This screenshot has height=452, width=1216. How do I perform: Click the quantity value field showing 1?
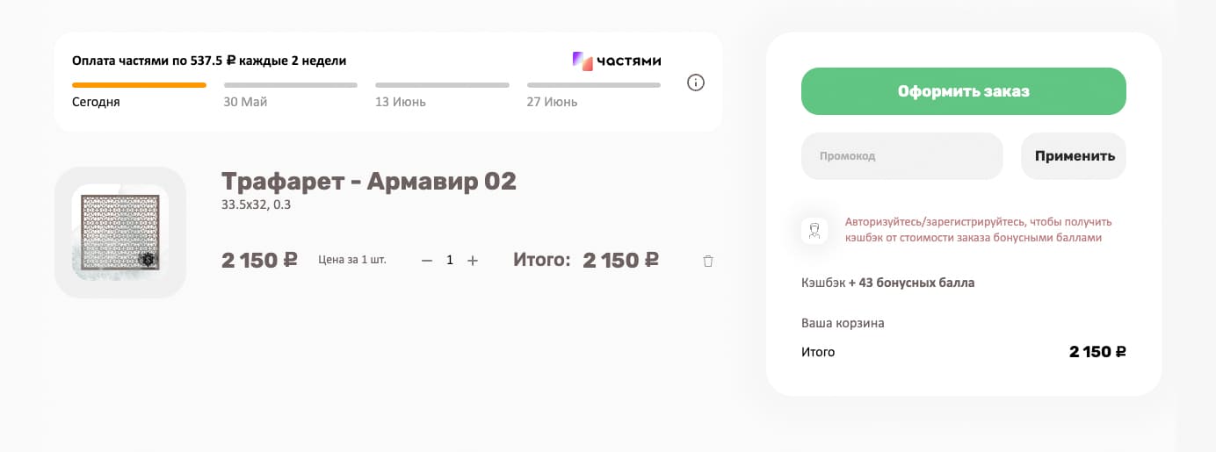pos(450,261)
